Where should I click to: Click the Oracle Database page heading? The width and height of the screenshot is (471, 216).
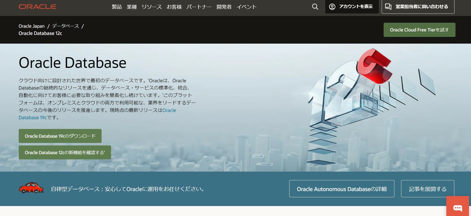click(72, 63)
